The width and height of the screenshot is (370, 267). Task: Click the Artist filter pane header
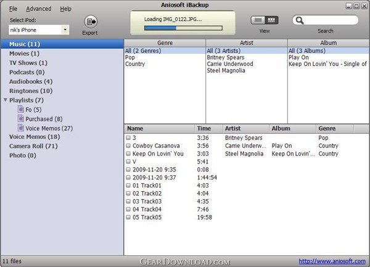[x=246, y=43]
